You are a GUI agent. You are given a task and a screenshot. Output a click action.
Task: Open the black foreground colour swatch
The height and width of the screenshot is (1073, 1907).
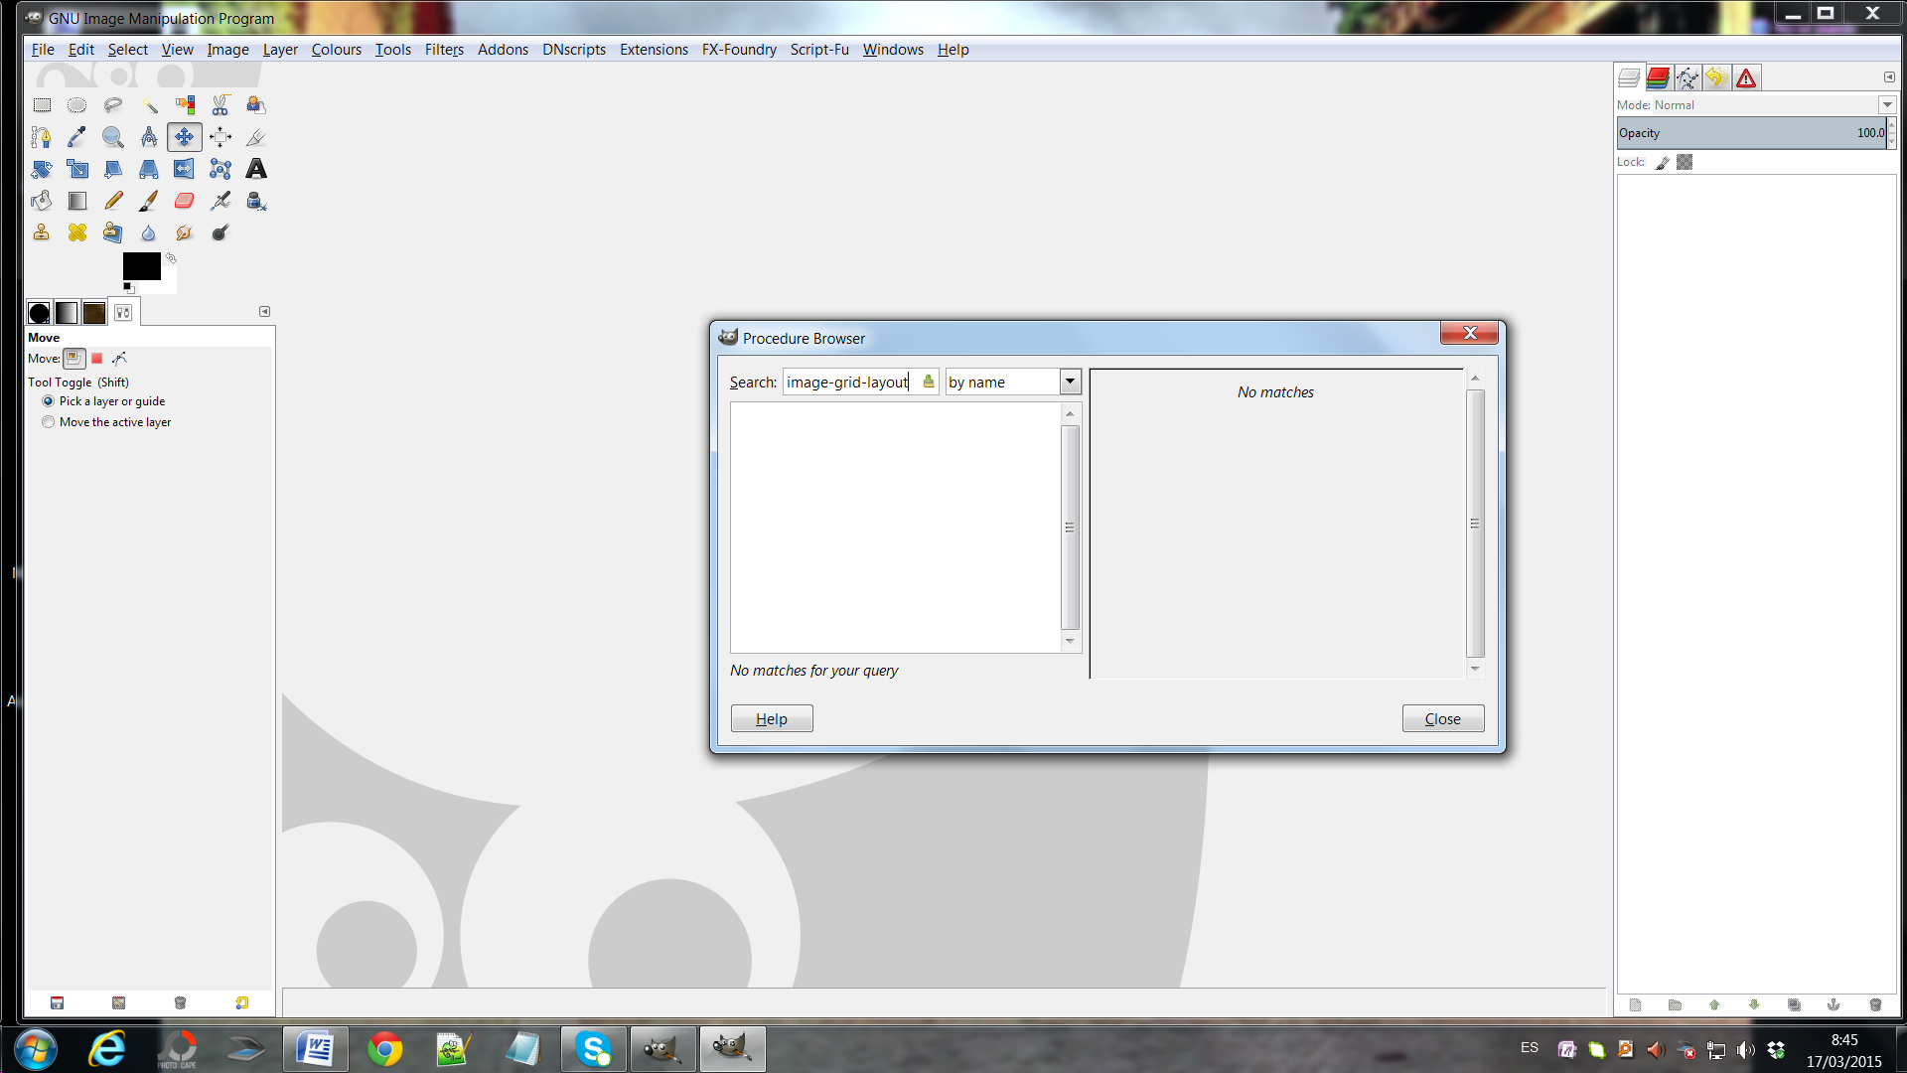pos(141,264)
